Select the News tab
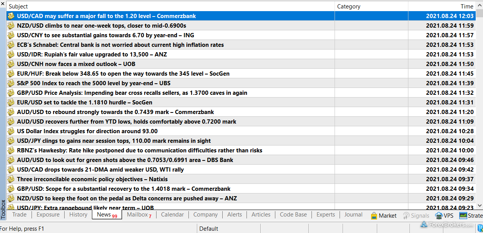 [x=107, y=215]
